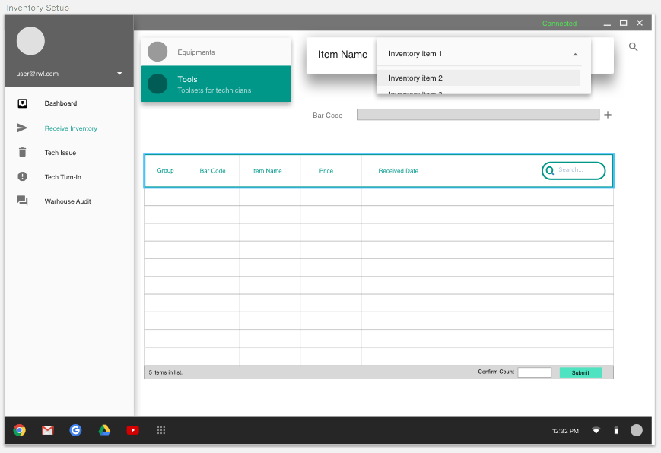Click the Receive Inventory arrow icon
Screen dimensions: 661x453
coord(23,128)
